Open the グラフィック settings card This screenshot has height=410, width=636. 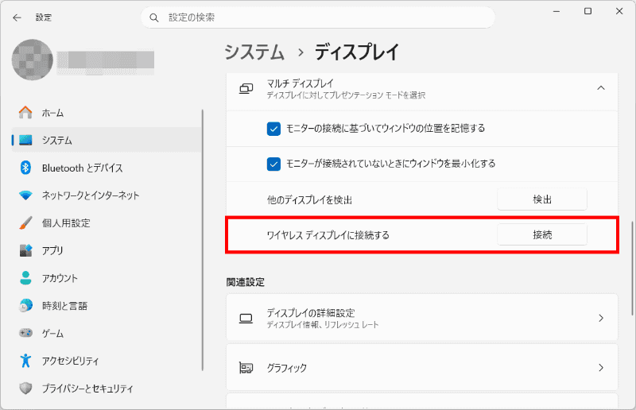point(422,368)
